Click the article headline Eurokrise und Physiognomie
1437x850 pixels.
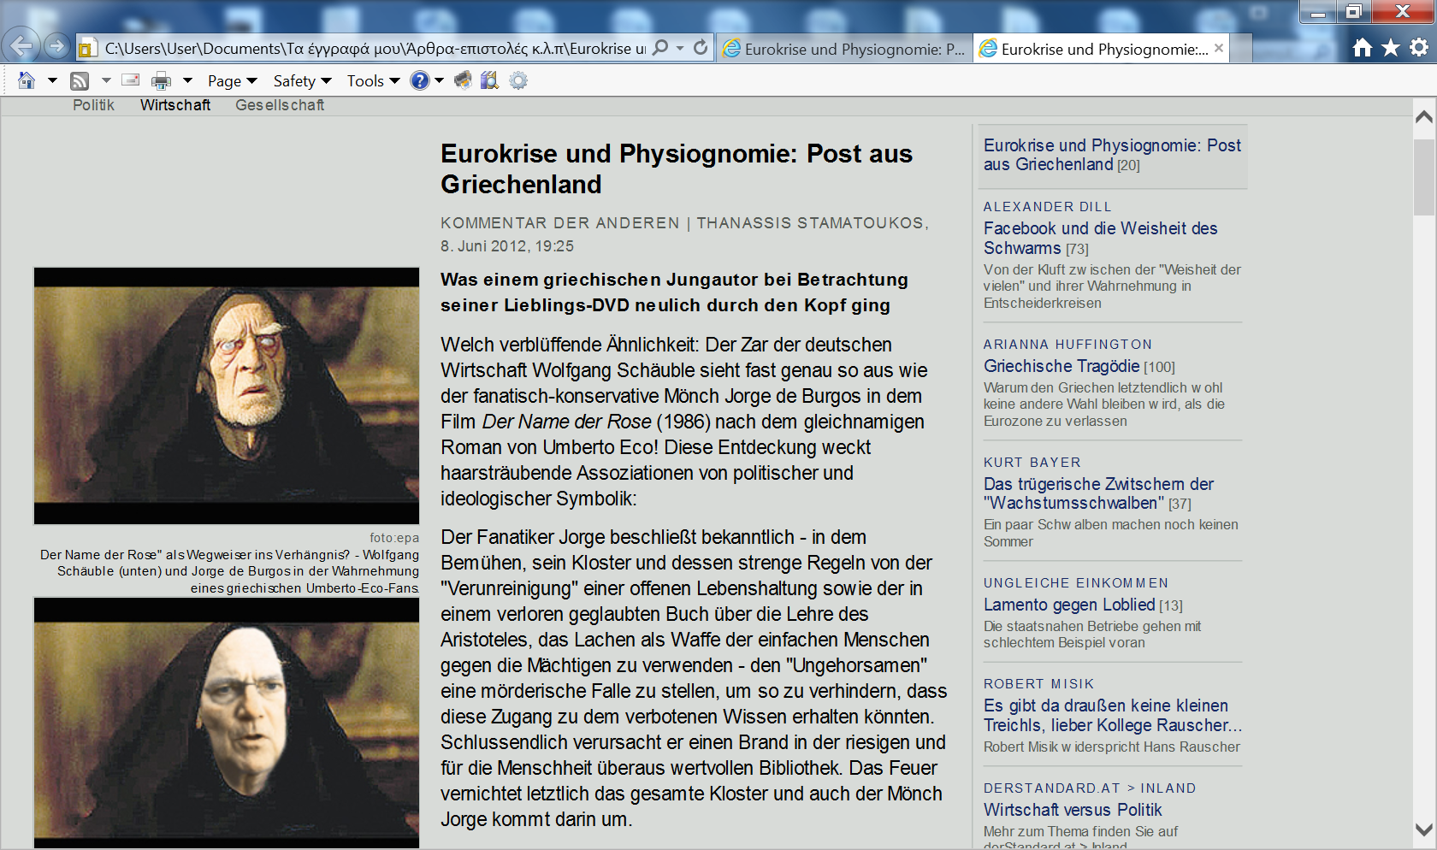pyautogui.click(x=676, y=168)
